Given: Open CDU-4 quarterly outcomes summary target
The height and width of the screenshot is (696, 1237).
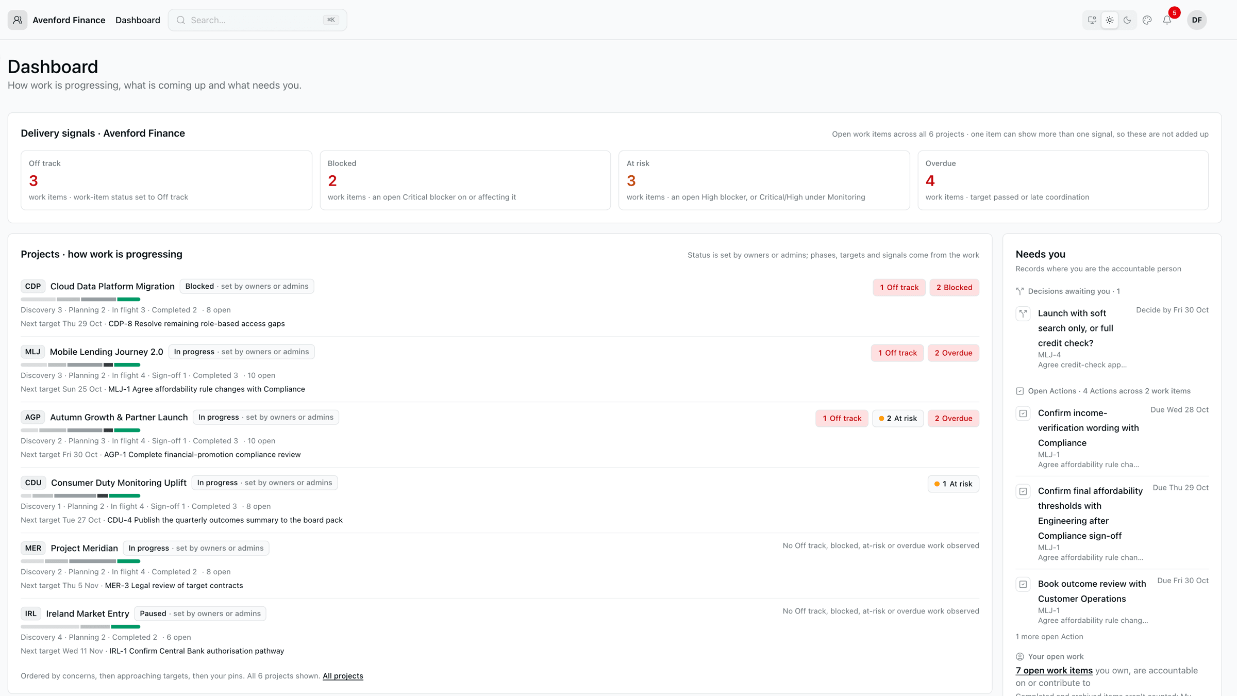Looking at the screenshot, I should tap(225, 520).
